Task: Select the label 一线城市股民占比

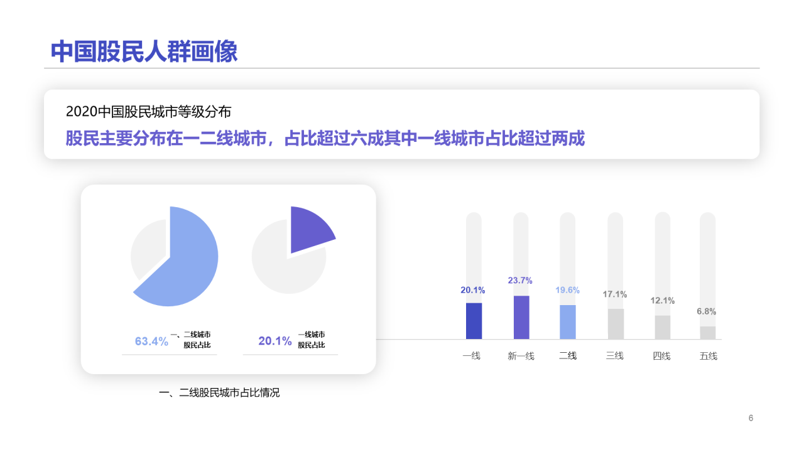Action: point(312,340)
